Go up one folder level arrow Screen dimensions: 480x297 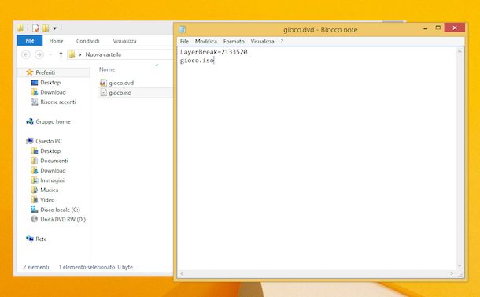[x=61, y=54]
